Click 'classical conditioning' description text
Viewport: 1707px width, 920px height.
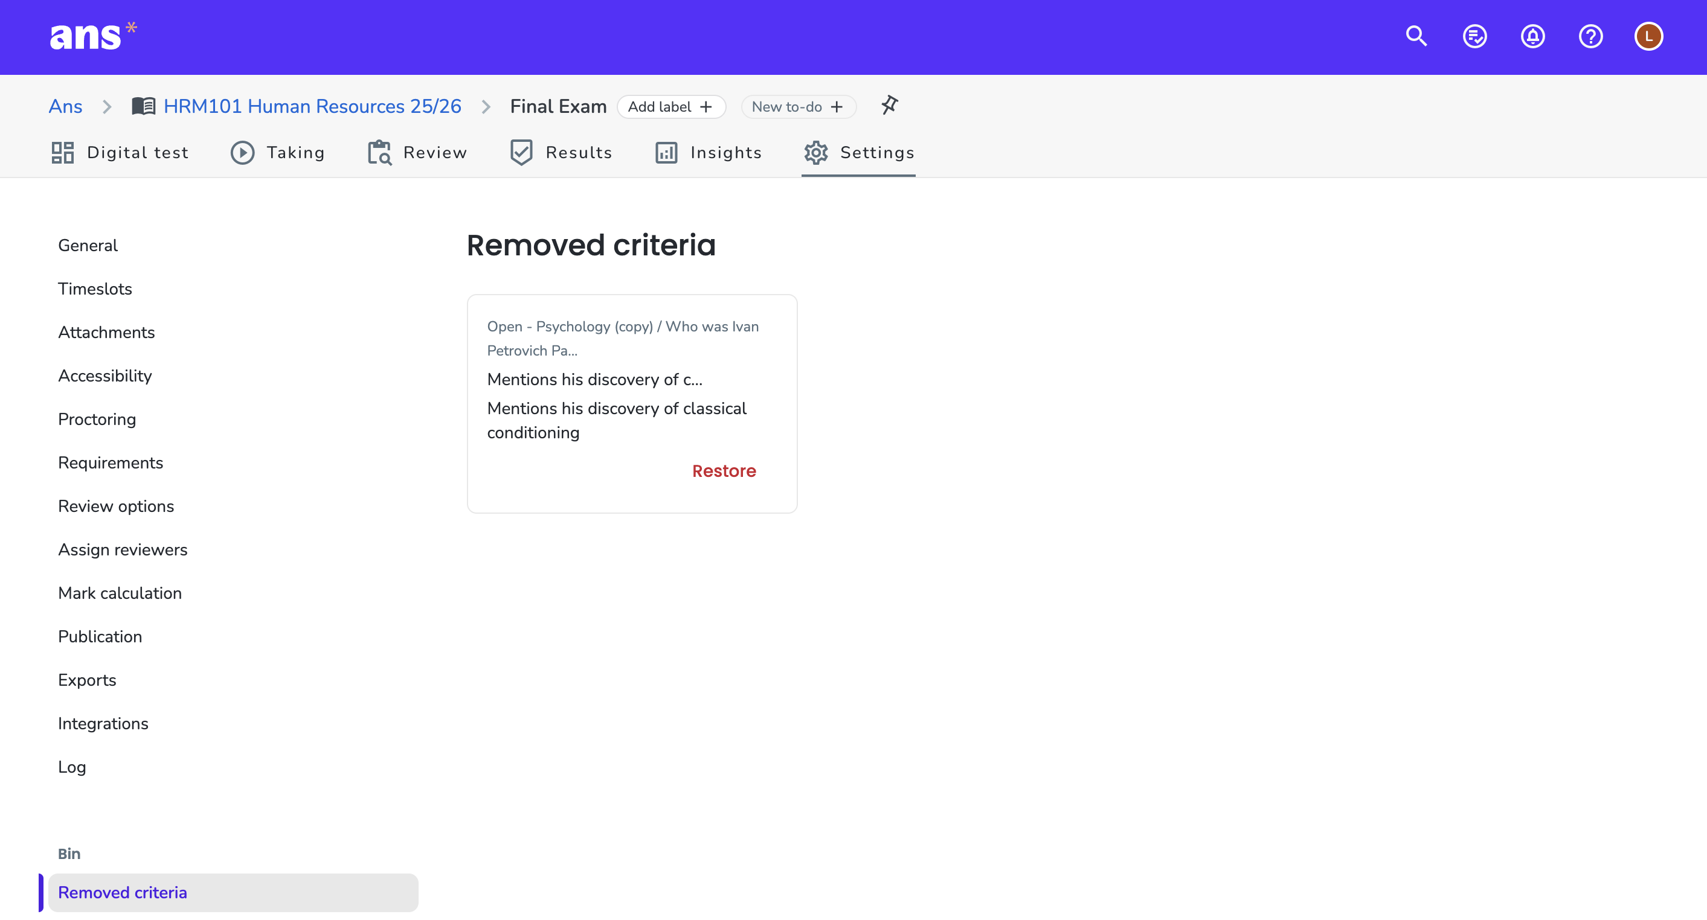pos(617,421)
